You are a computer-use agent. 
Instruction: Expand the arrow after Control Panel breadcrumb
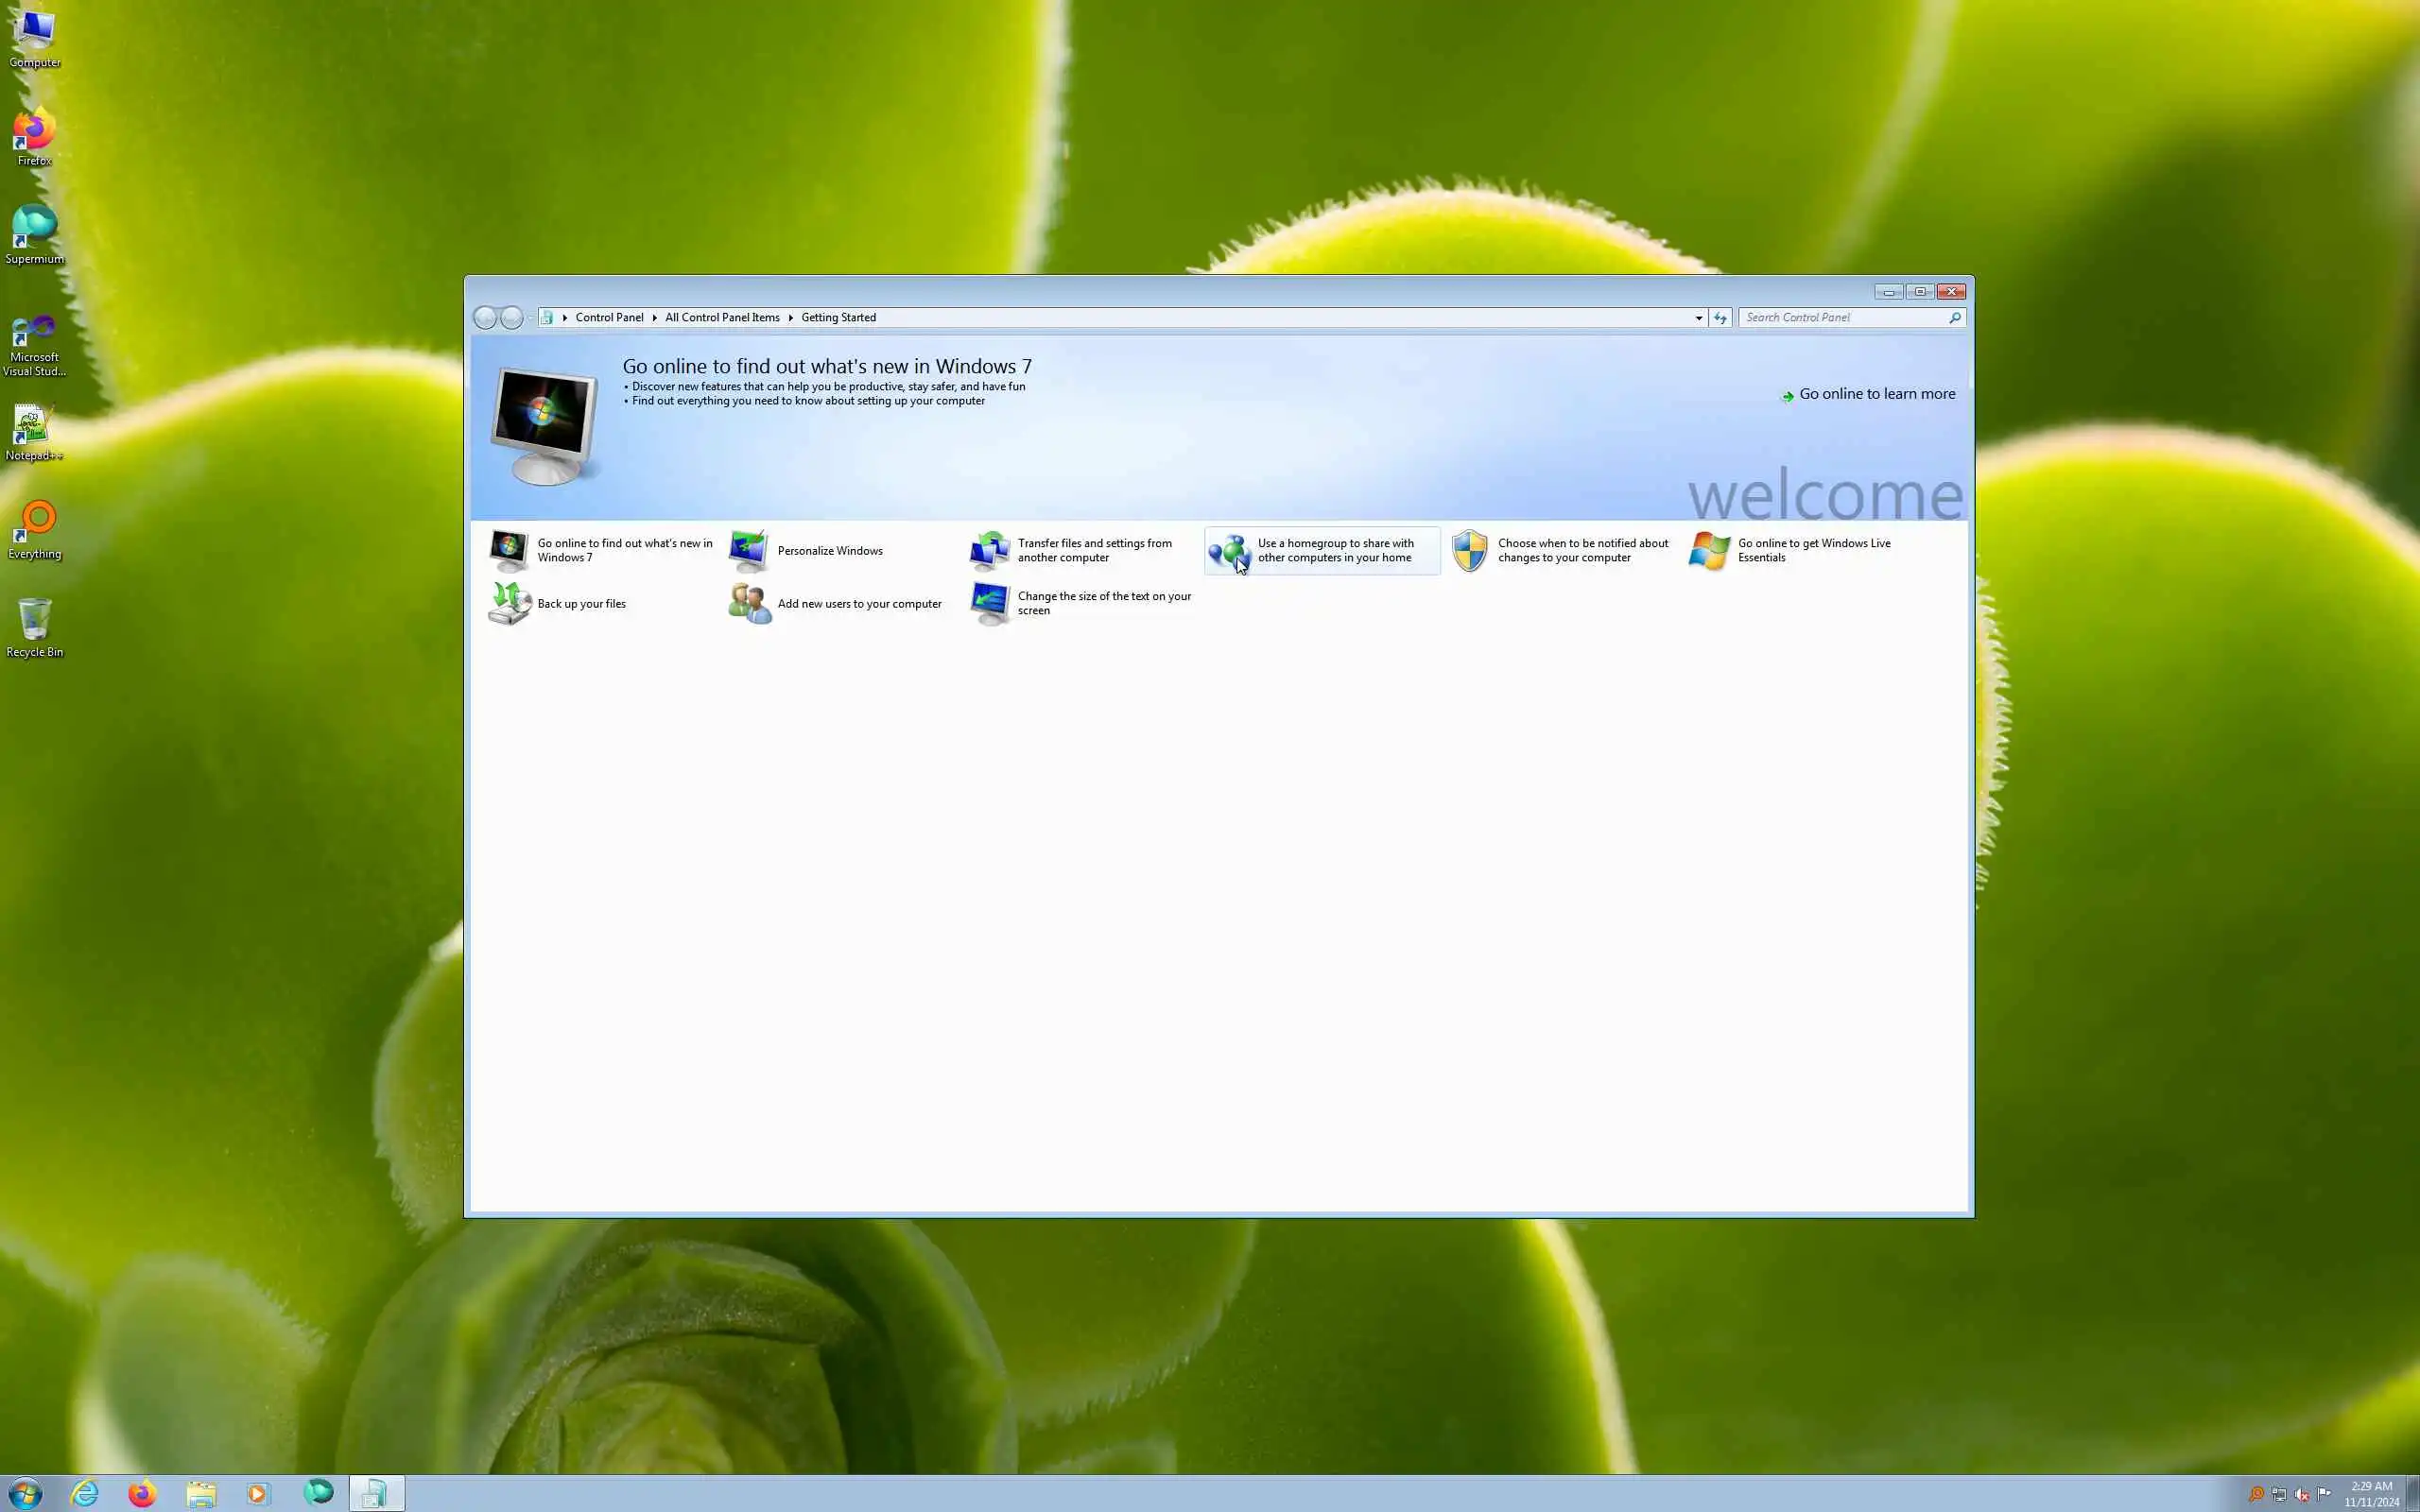click(654, 318)
